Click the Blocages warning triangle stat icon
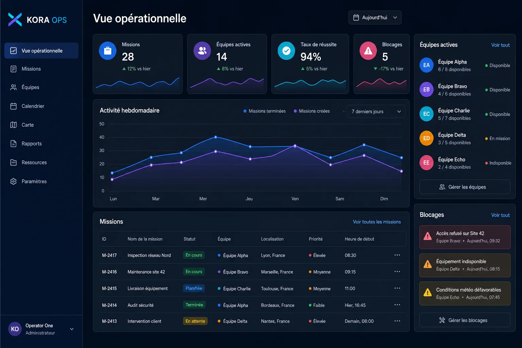The height and width of the screenshot is (348, 522). coord(368,51)
